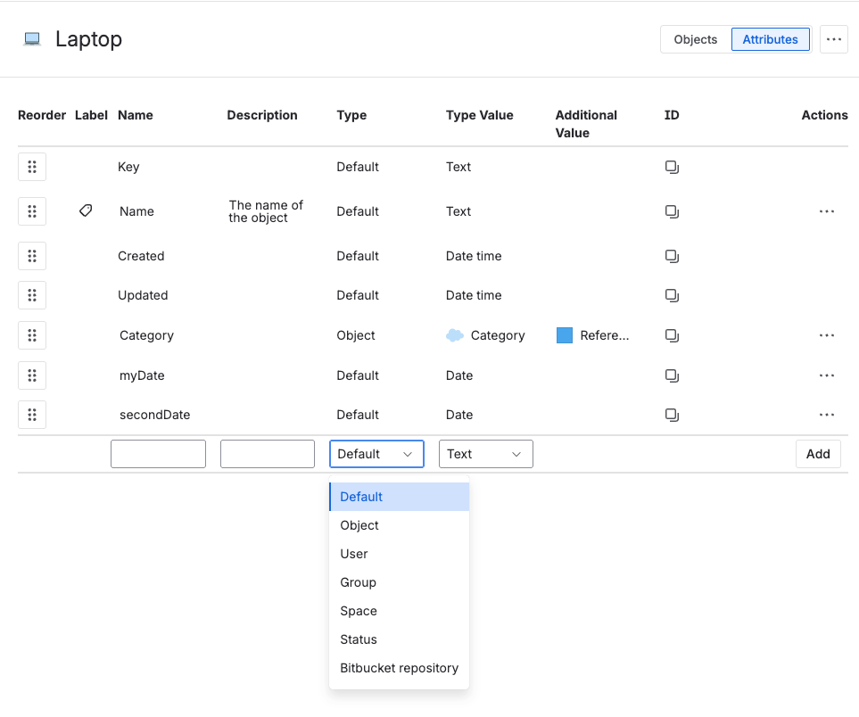This screenshot has width=859, height=717.
Task: Grab the reorder handle for secondDate row
Action: [x=32, y=415]
